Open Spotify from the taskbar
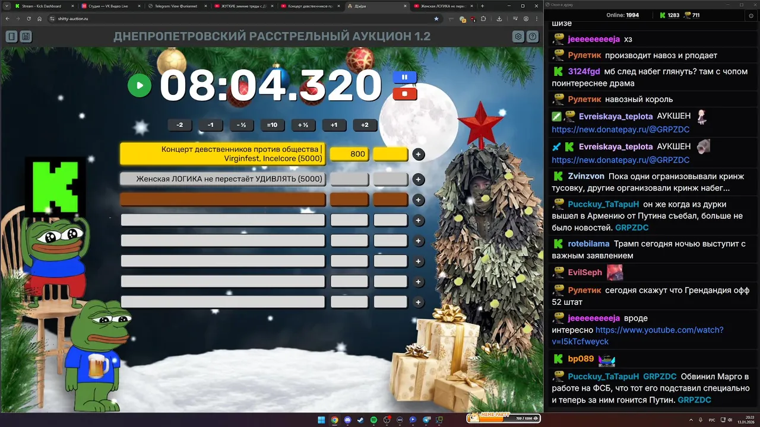The height and width of the screenshot is (427, 760). [373, 420]
